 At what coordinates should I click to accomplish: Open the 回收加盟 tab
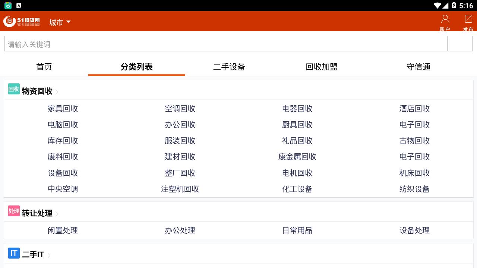321,67
